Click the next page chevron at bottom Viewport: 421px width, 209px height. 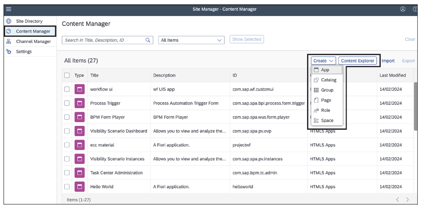coord(407,200)
